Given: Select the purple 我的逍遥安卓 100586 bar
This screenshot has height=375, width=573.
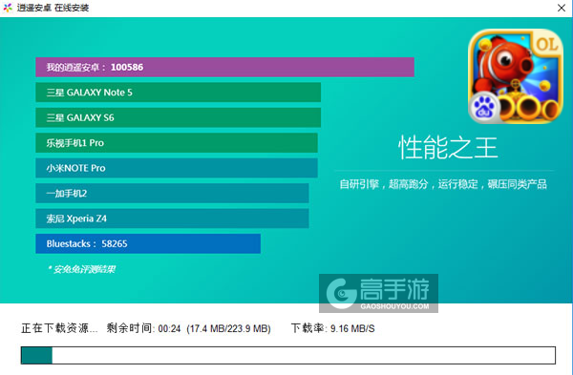Looking at the screenshot, I should 224,67.
